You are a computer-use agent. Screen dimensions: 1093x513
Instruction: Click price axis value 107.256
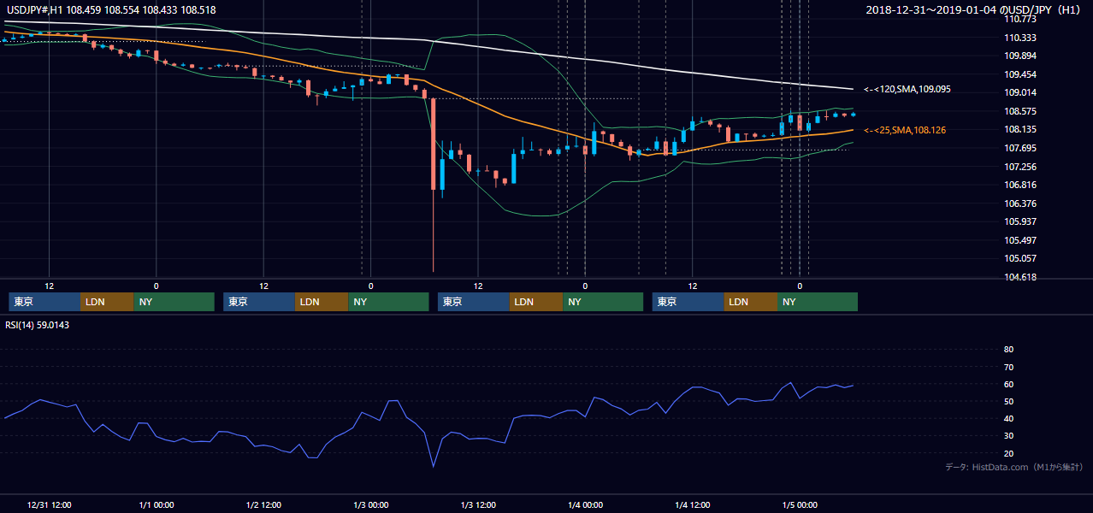click(x=1020, y=167)
